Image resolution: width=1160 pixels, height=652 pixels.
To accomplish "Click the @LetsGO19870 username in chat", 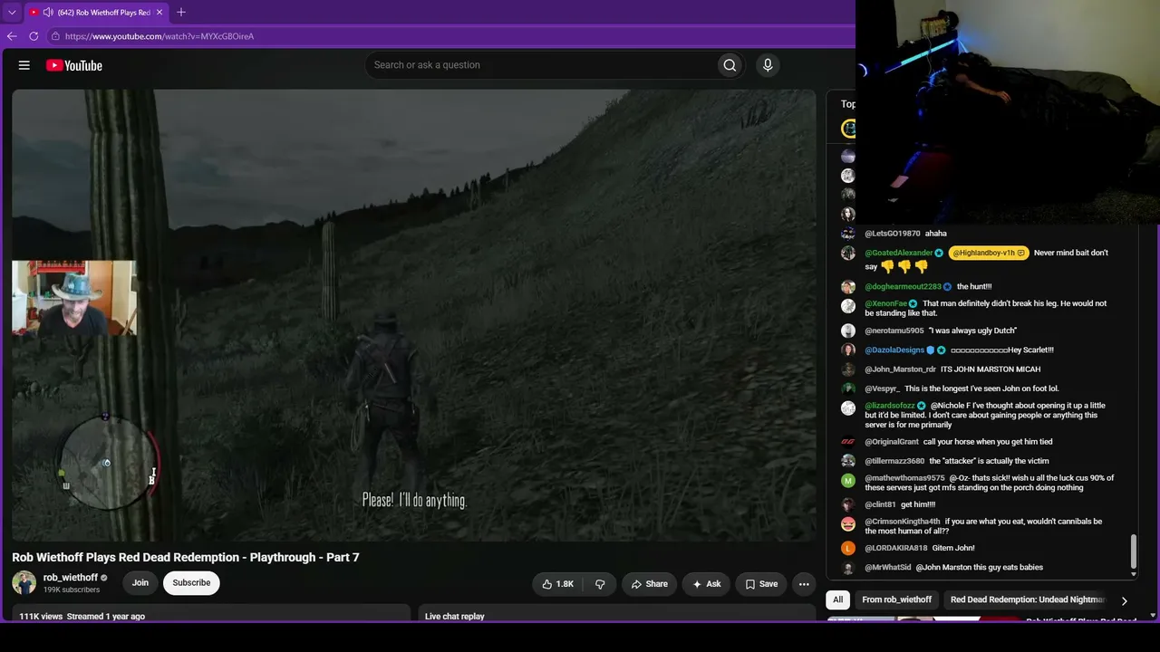I will click(x=893, y=234).
